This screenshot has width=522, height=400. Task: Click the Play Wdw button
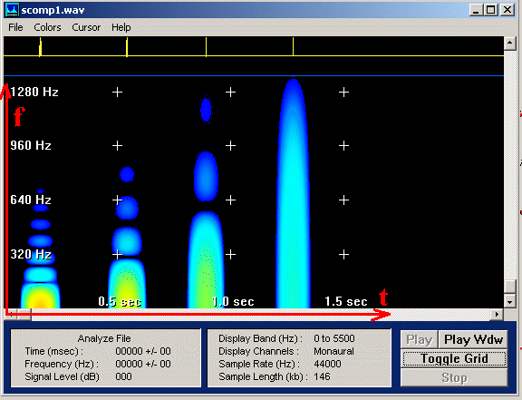click(473, 339)
